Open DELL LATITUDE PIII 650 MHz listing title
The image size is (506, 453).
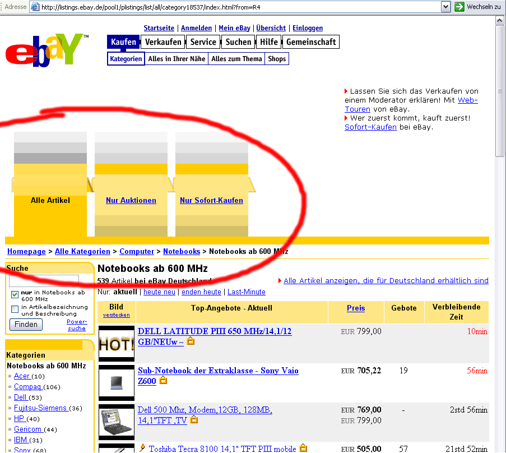tap(215, 336)
